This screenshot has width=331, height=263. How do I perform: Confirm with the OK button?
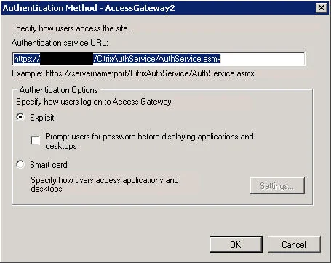point(236,245)
